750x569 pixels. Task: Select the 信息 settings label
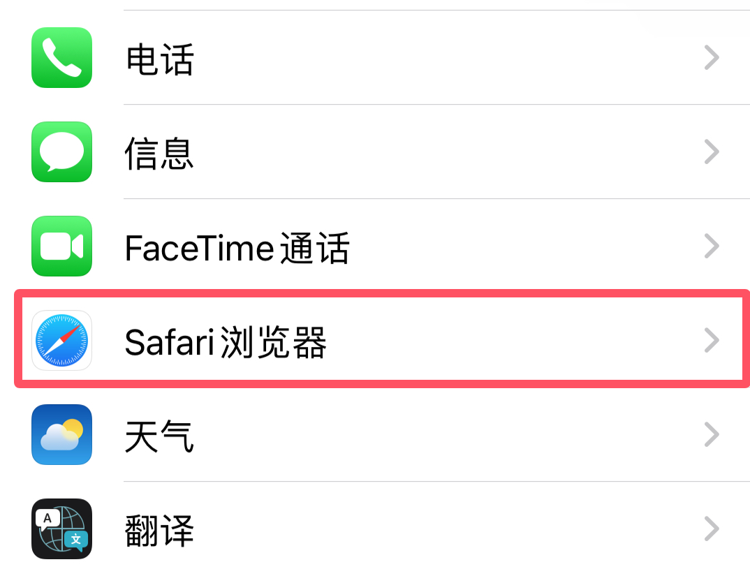pyautogui.click(x=159, y=153)
